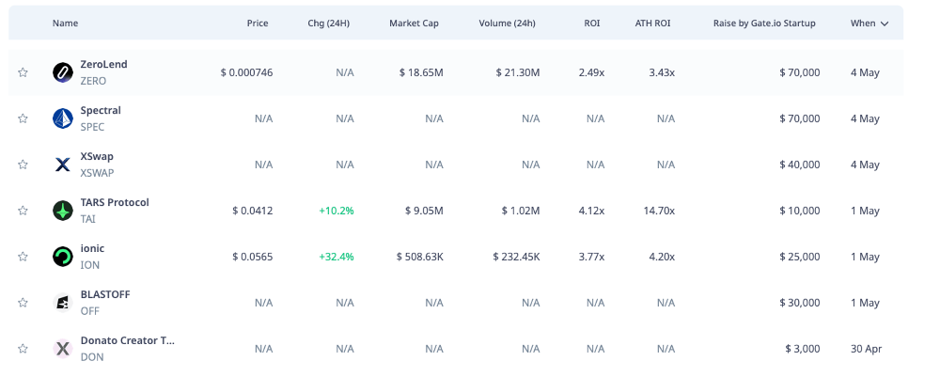Viewport: 940px width, 377px height.
Task: Click the $ 1.02M volume value
Action: click(521, 211)
